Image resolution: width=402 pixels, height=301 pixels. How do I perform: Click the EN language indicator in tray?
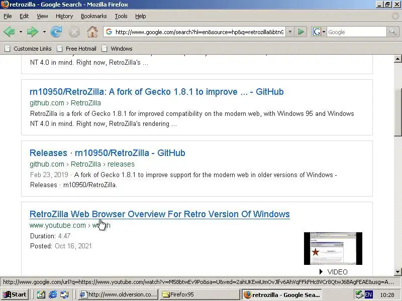pos(368,294)
